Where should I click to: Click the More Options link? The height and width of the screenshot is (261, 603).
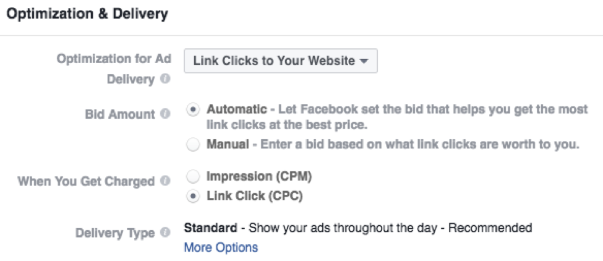(x=221, y=247)
